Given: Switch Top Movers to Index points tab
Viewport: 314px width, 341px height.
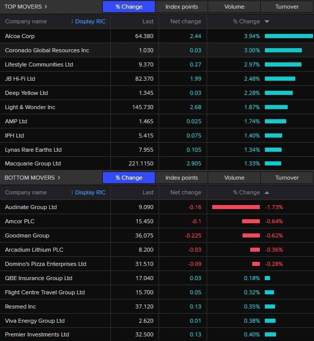Looking at the screenshot, I should [x=181, y=7].
